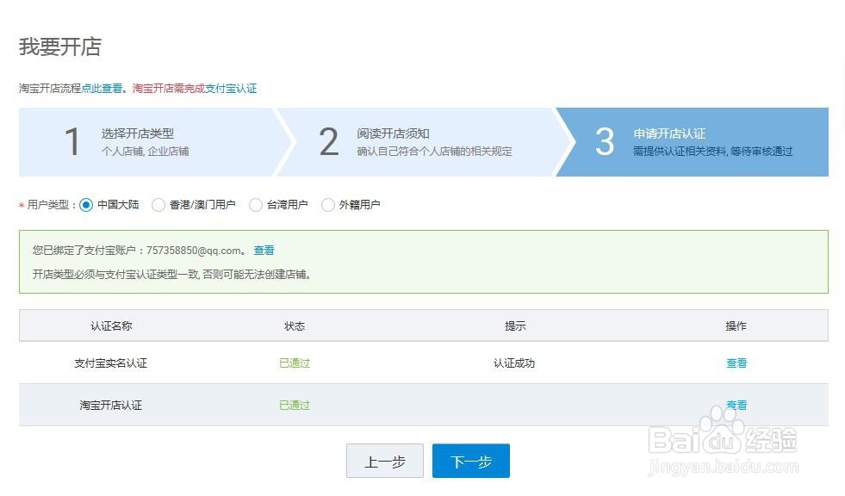Select the 外籍用户 radio button
Screen dimensions: 845x496
(x=328, y=205)
